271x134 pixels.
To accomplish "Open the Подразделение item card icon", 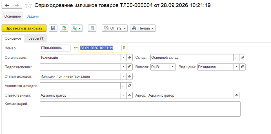I will [x=130, y=67].
